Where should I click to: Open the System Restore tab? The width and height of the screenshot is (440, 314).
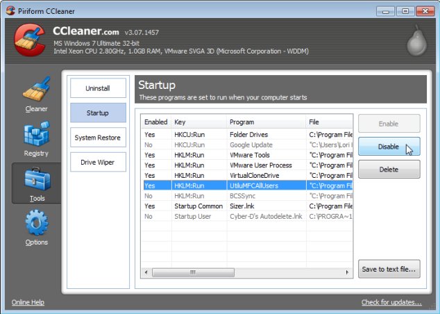click(x=98, y=138)
